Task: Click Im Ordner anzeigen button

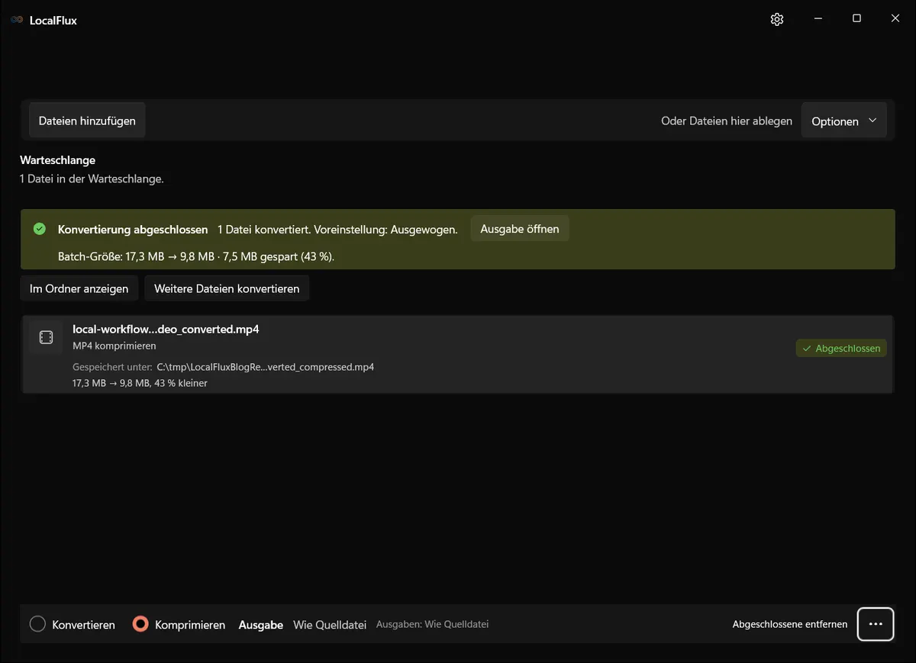Action: tap(79, 288)
